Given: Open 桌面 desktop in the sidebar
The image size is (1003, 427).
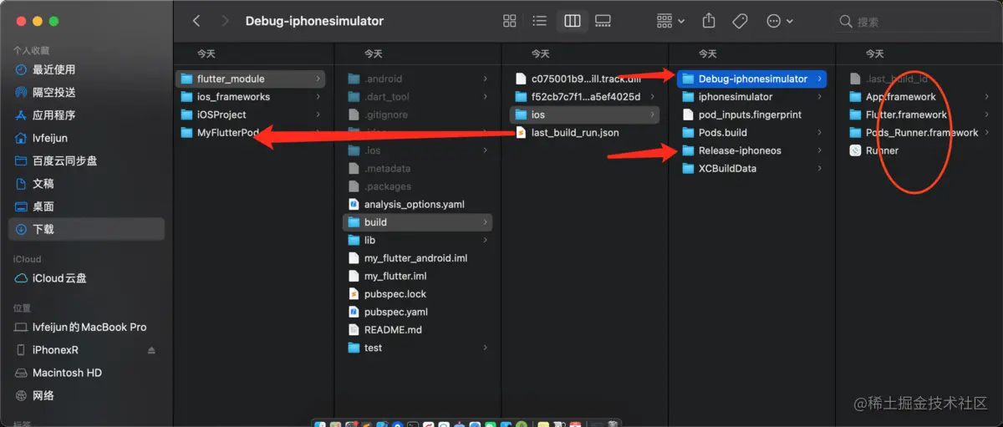Looking at the screenshot, I should coord(86,206).
